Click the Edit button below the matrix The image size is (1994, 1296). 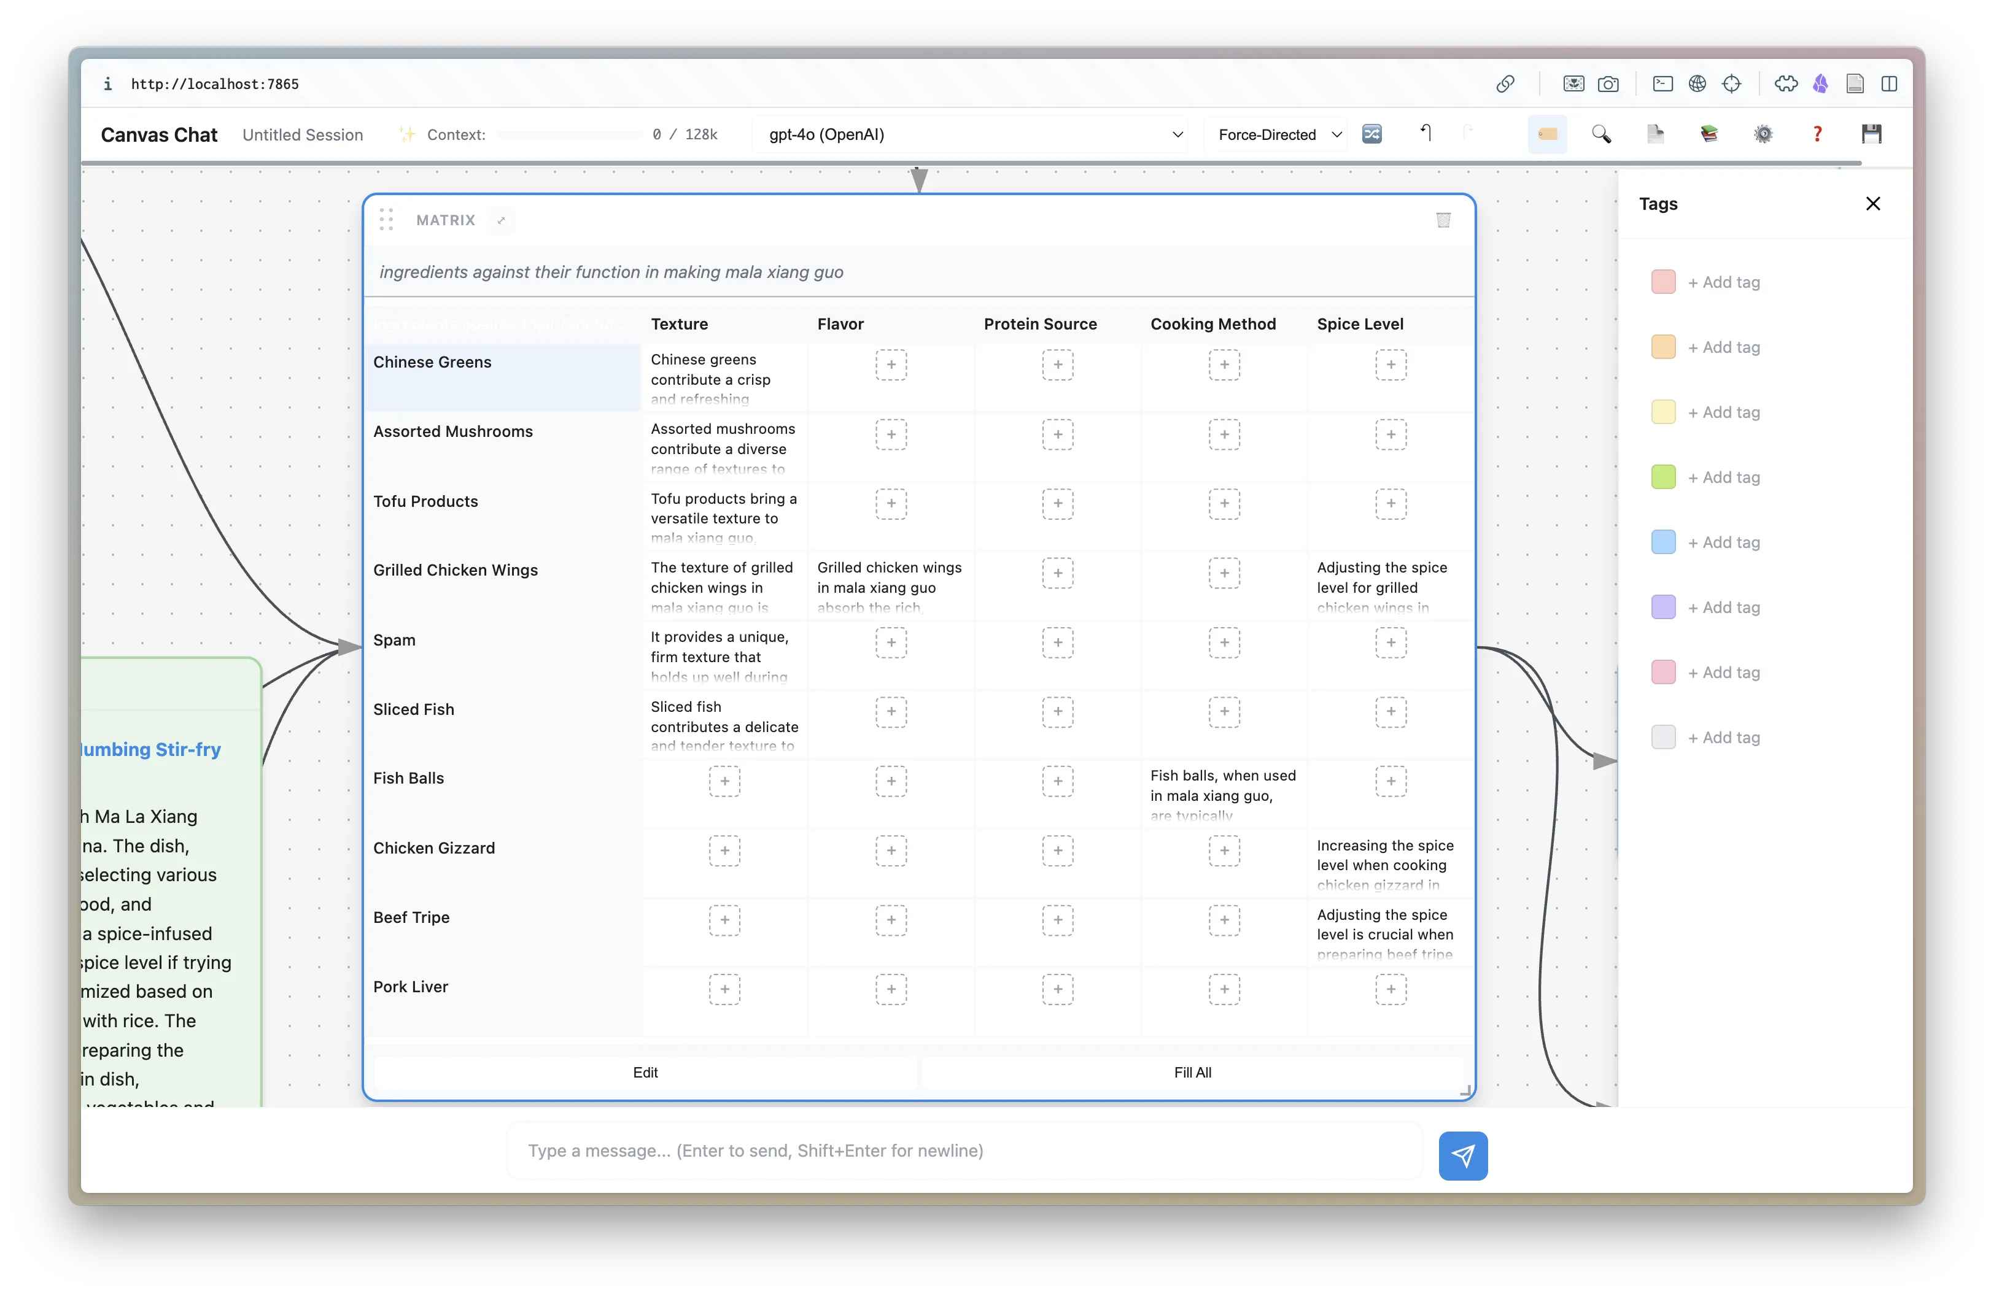645,1073
